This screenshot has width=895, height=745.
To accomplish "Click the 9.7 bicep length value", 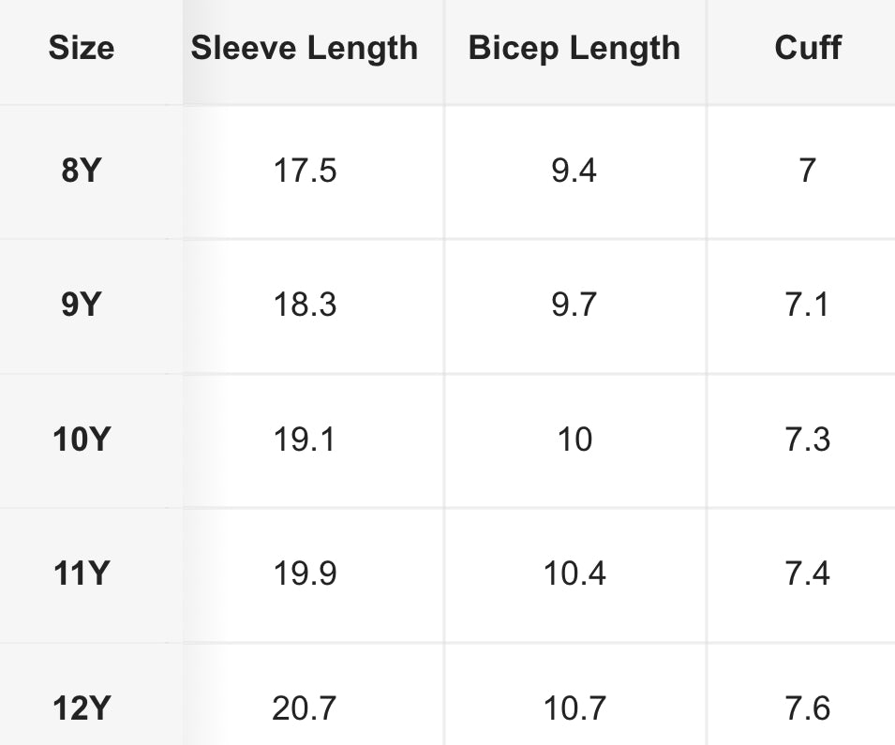I will [574, 305].
